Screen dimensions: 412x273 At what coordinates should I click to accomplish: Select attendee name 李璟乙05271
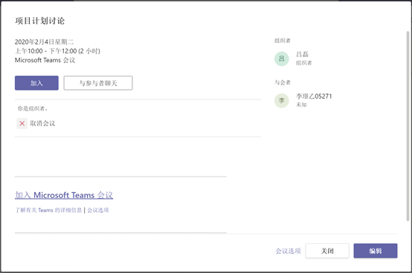[x=314, y=96]
